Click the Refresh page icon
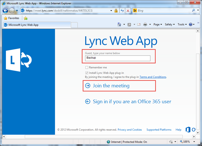 pyautogui.click(x=122, y=11)
